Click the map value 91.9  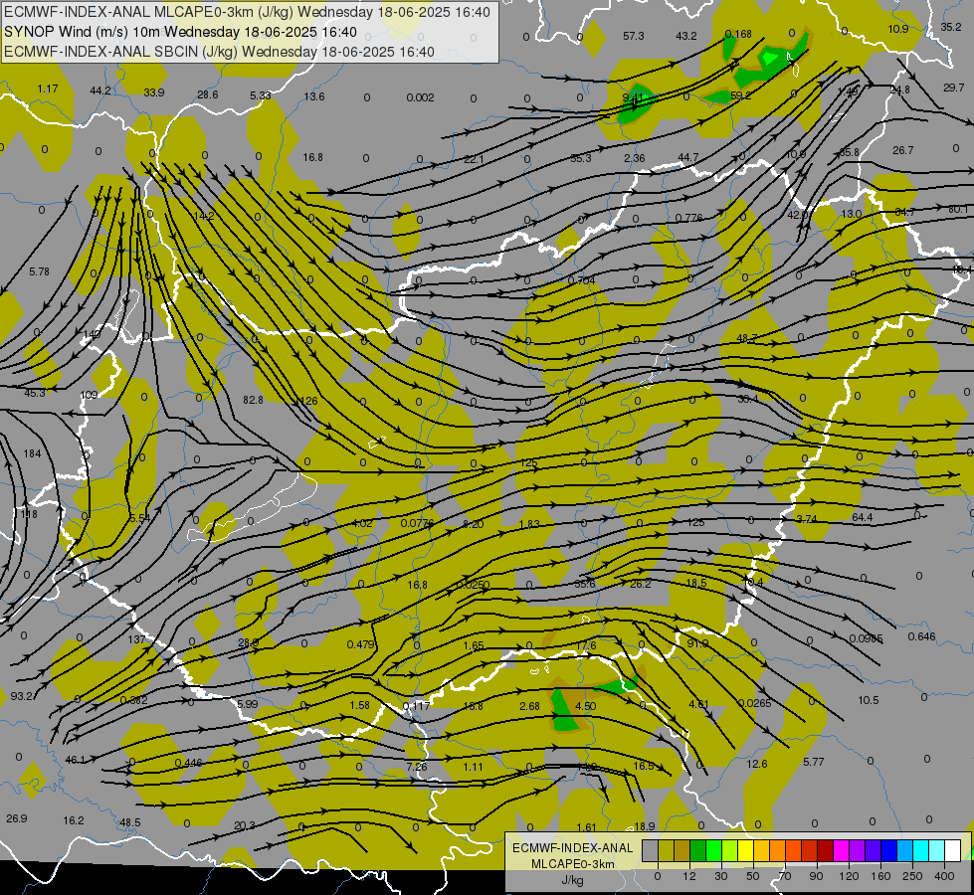point(697,643)
